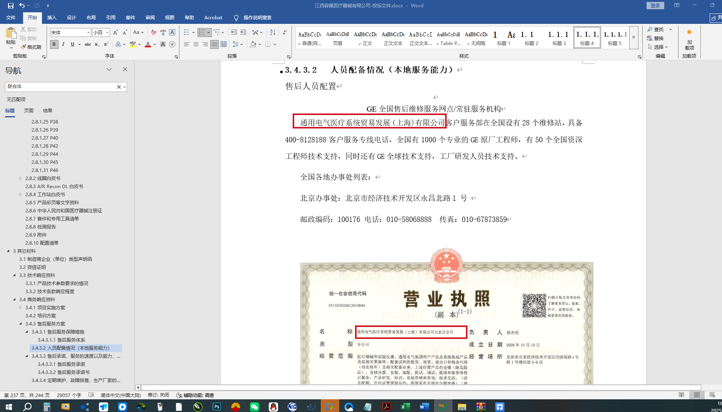This screenshot has height=412, width=722.
Task: Apply distributed alignment
Action: (224, 45)
